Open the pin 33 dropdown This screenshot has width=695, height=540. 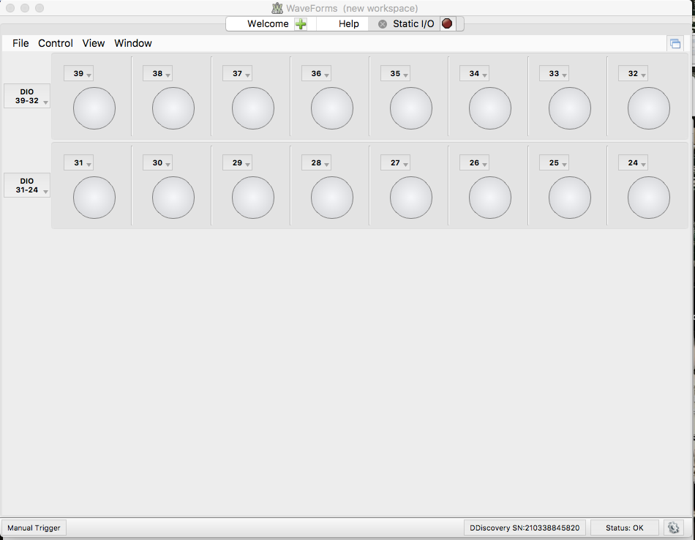tap(554, 74)
